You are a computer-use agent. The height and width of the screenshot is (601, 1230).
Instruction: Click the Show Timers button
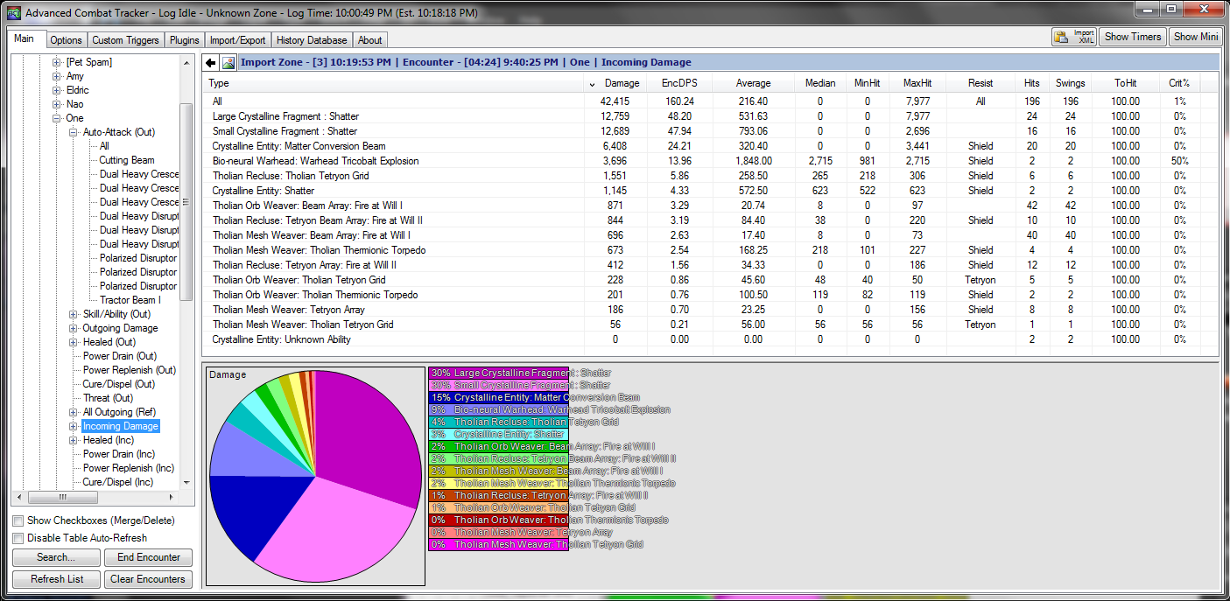pos(1132,37)
